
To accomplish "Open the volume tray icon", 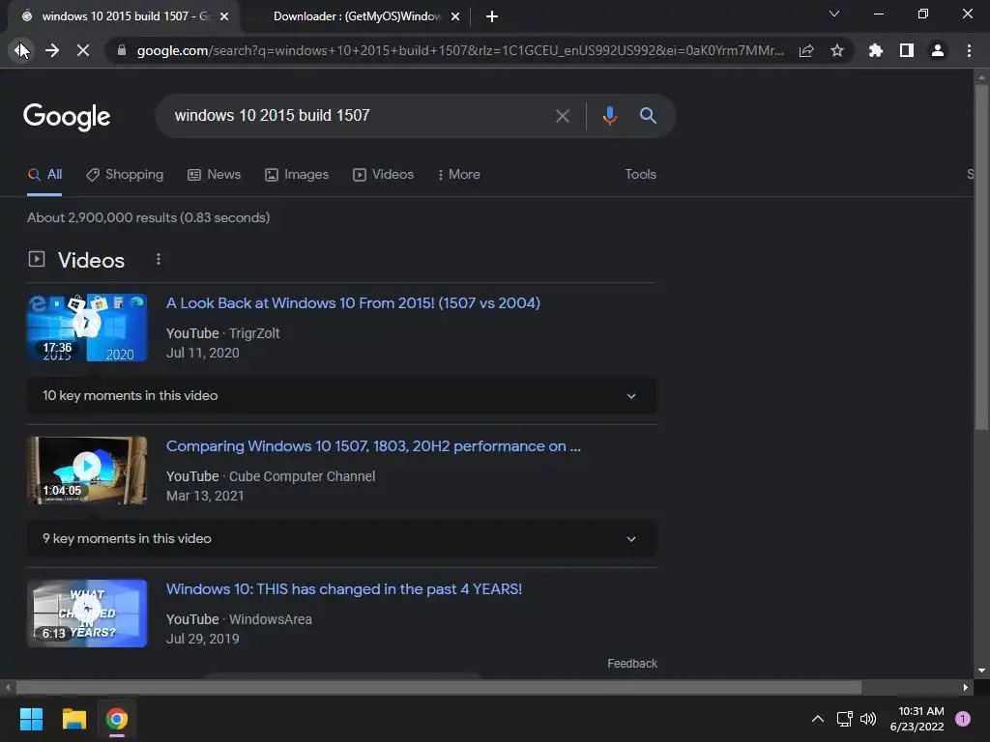I will [869, 719].
